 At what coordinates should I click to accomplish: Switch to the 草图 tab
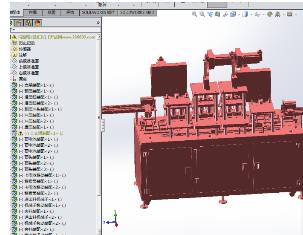tap(51, 12)
